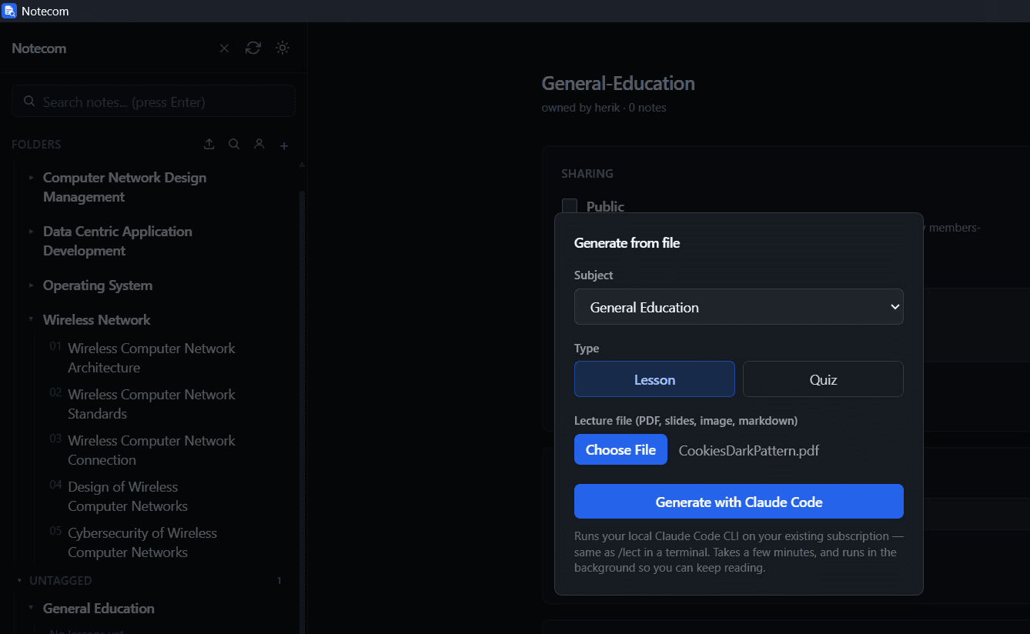Click the person icon in FOLDERS header
The image size is (1030, 634).
click(x=259, y=144)
